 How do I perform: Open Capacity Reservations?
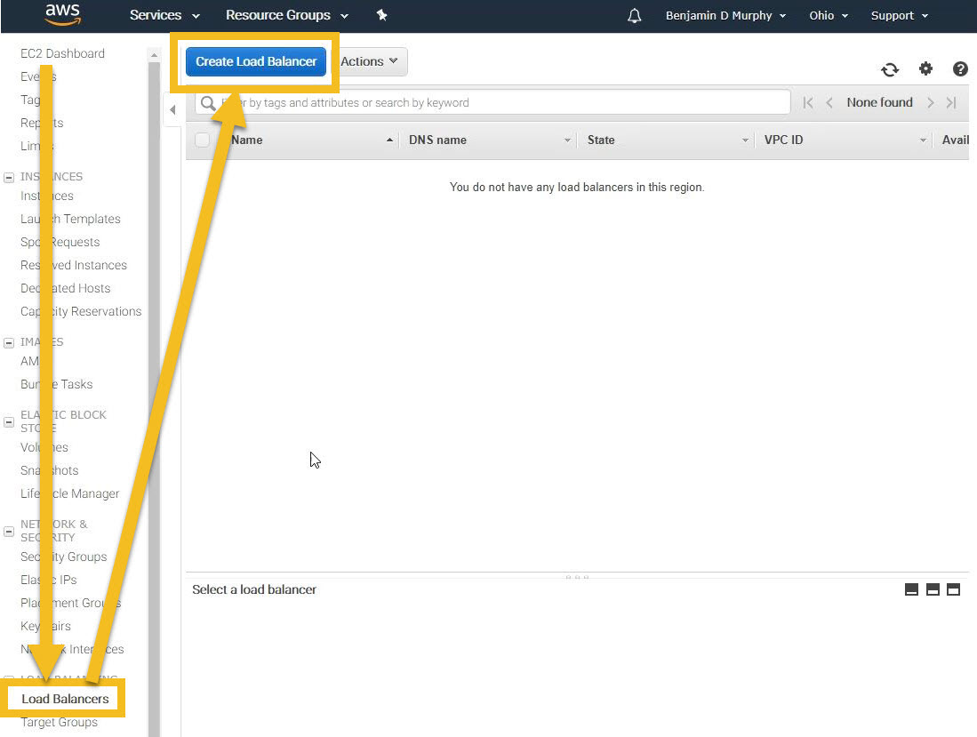[81, 311]
